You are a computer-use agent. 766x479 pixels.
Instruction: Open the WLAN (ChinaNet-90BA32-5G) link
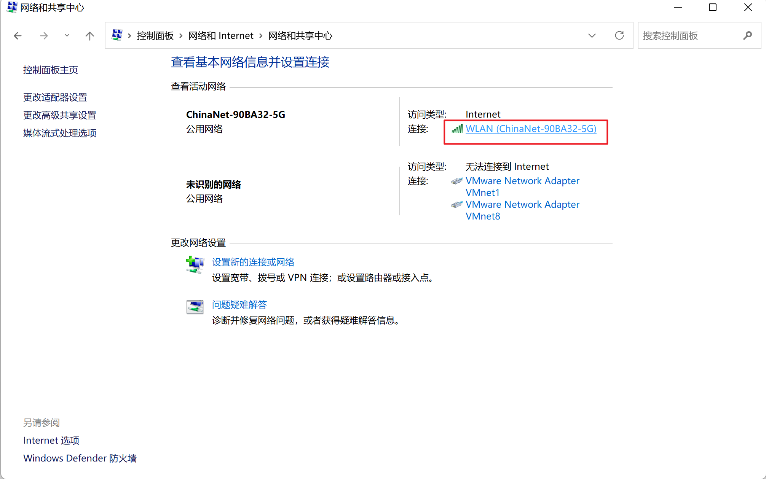531,129
